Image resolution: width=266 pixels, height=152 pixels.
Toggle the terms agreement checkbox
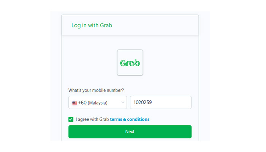coord(71,119)
